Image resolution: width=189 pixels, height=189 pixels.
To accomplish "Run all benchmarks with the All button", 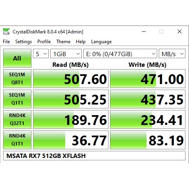I will pyautogui.click(x=17, y=58).
